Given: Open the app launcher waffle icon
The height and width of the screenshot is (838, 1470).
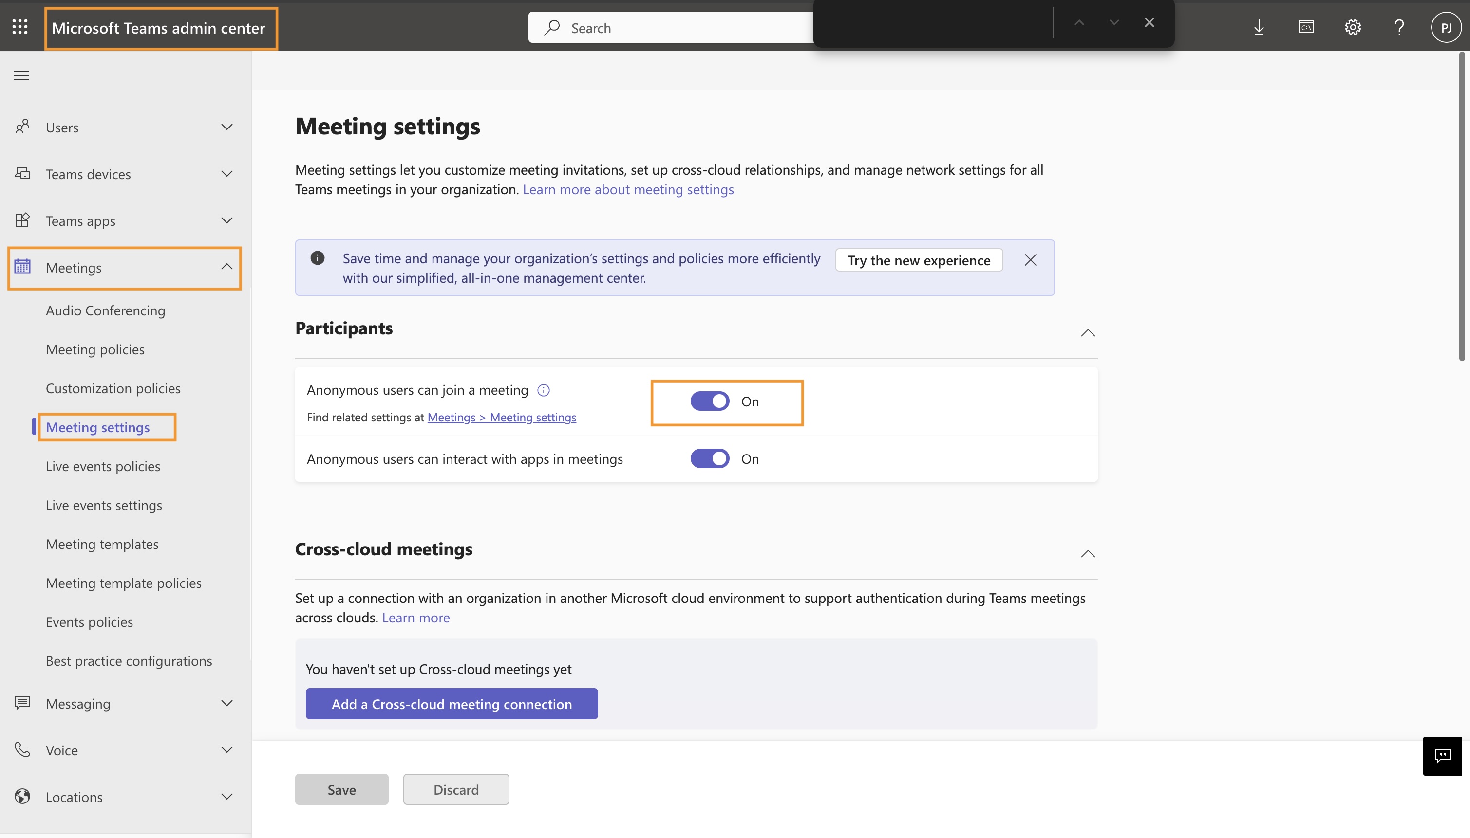Looking at the screenshot, I should point(20,27).
